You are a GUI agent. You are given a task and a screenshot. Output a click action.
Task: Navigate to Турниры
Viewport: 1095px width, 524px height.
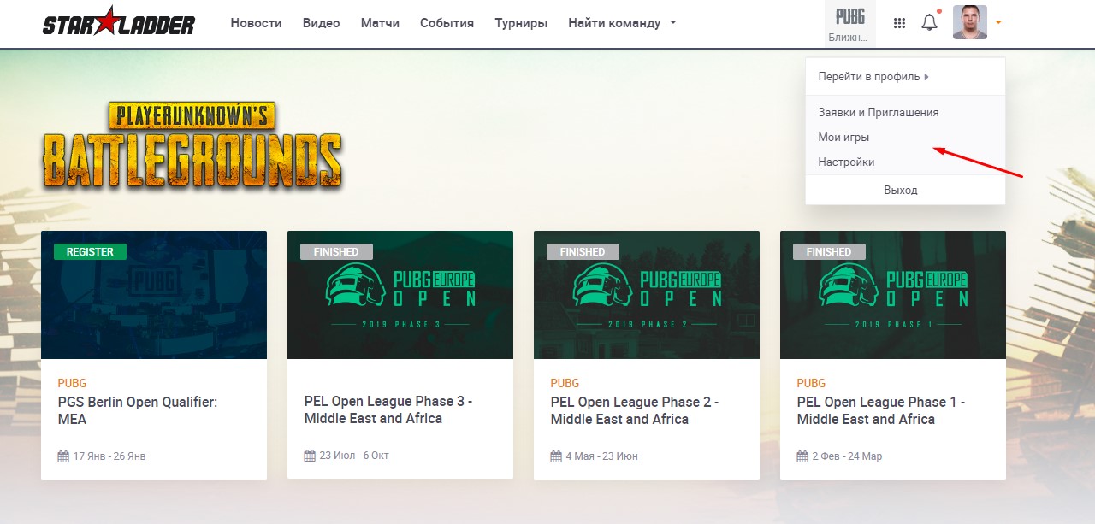521,23
